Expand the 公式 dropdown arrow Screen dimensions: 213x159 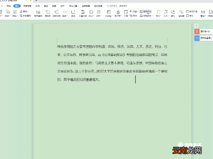168,16
